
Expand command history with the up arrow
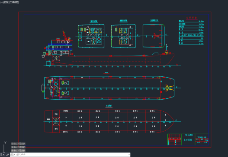(129, 155)
